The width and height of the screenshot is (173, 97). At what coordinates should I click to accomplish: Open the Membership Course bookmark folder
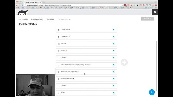127,8
